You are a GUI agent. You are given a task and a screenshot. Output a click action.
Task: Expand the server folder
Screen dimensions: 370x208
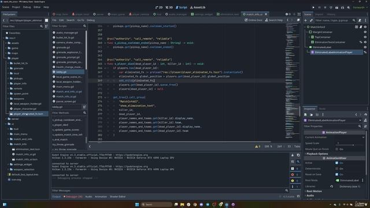click(x=6, y=119)
